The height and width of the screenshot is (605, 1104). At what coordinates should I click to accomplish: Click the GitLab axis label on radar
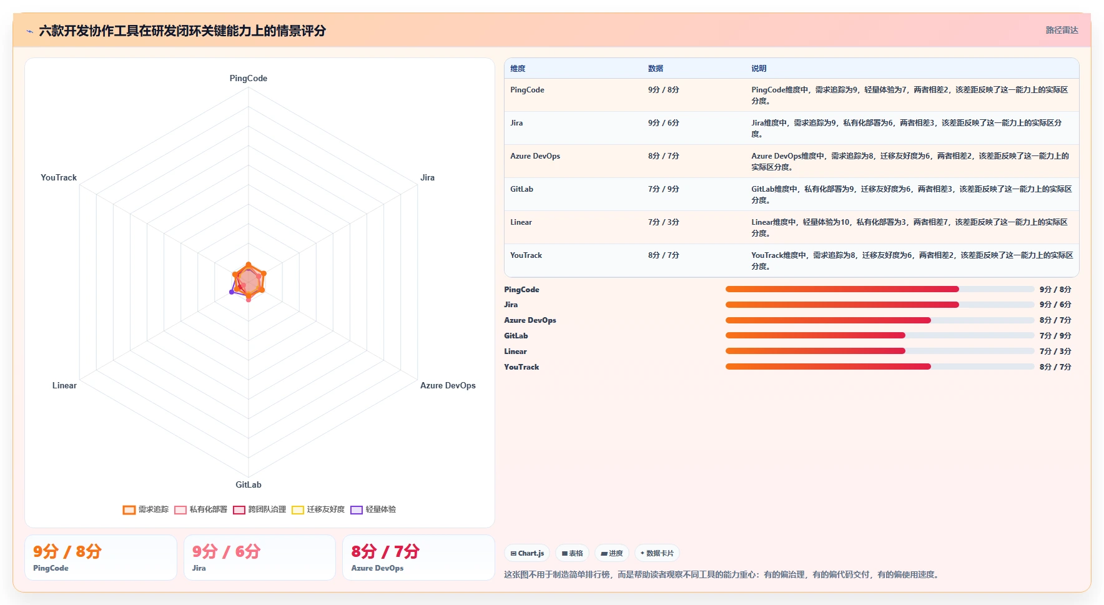249,485
